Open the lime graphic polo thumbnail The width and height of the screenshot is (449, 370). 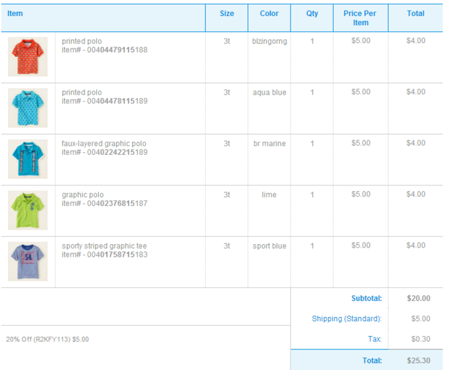pyautogui.click(x=28, y=210)
